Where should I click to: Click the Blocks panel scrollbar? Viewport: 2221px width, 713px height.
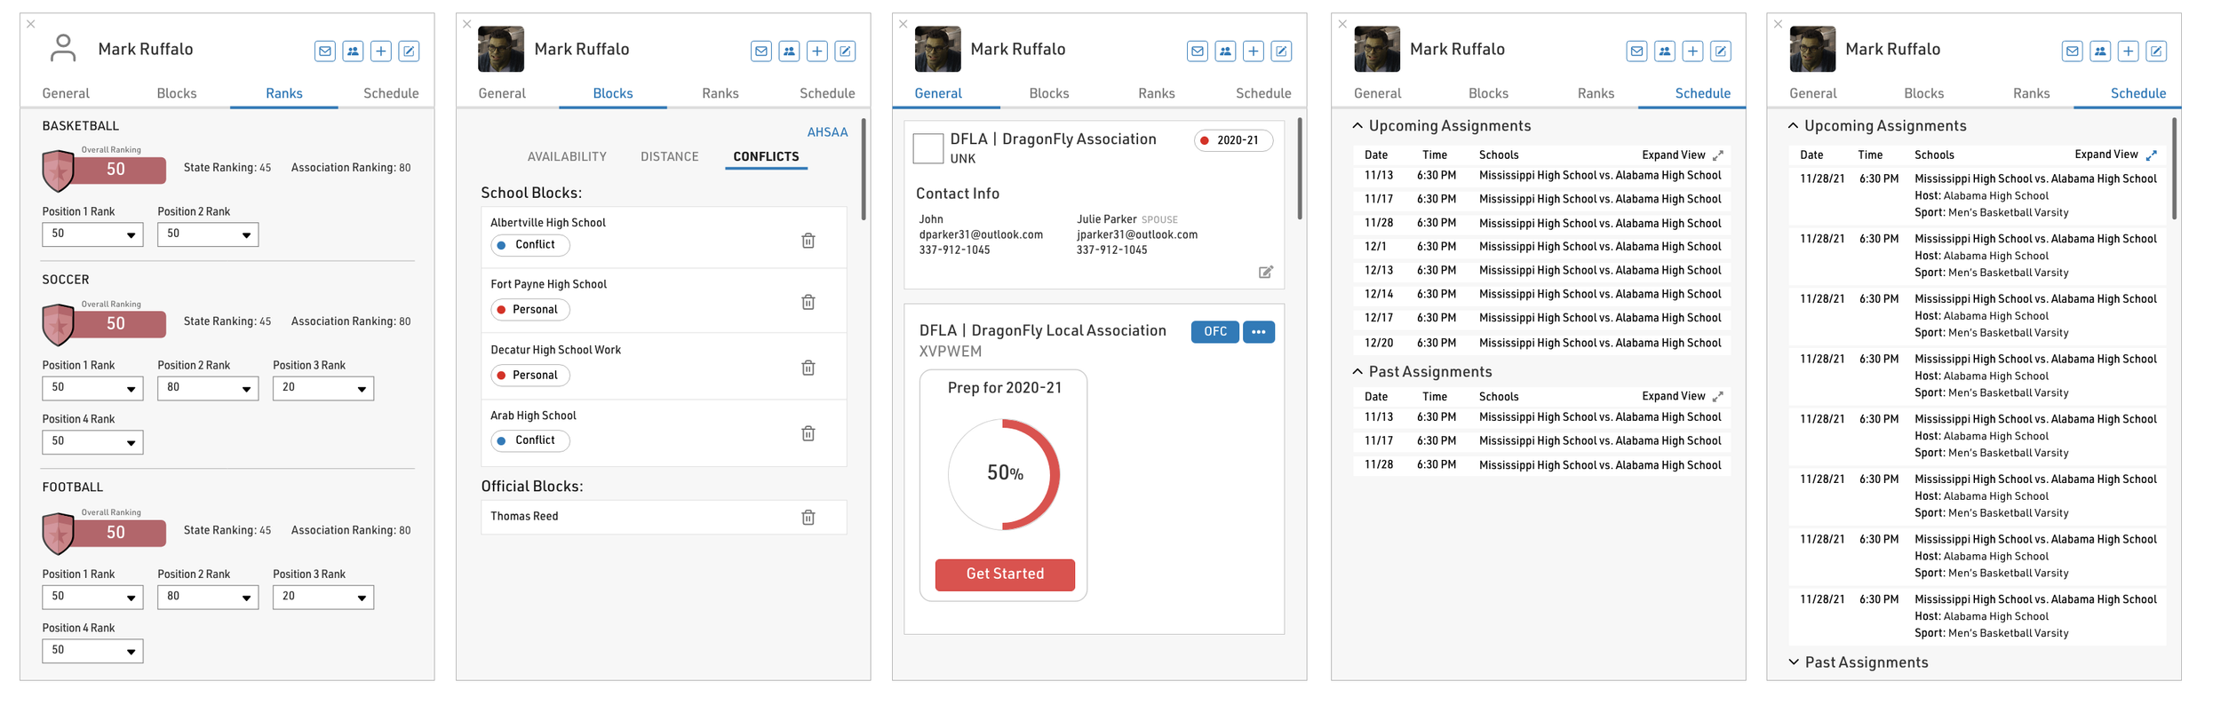point(864,169)
